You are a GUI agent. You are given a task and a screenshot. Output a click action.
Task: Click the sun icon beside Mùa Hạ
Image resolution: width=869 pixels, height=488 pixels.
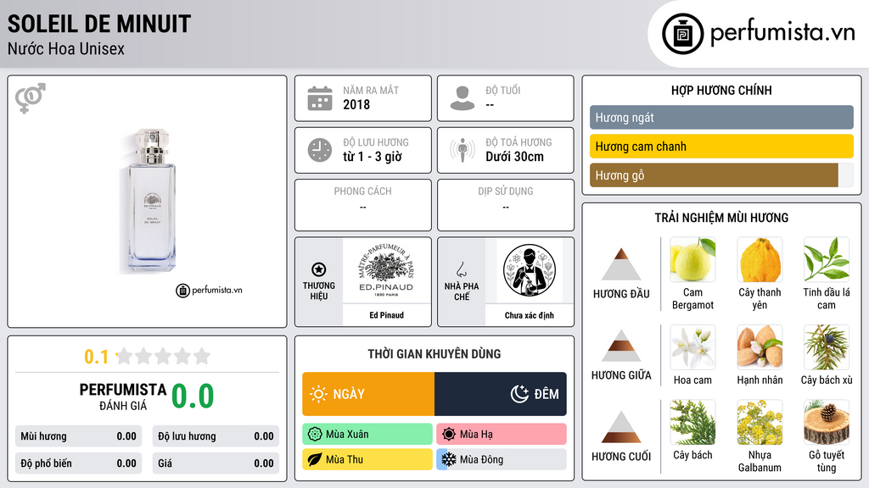tap(449, 435)
